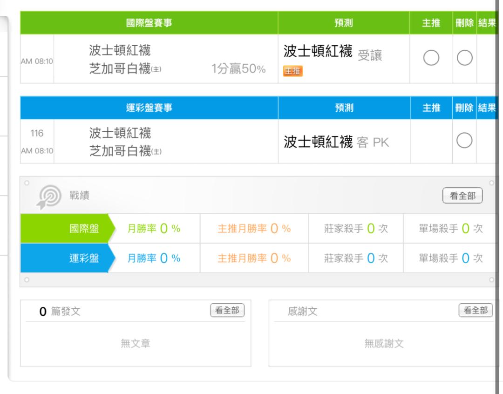Click 結果 header in the green table
Screen dimensions: 503x394
487,23
